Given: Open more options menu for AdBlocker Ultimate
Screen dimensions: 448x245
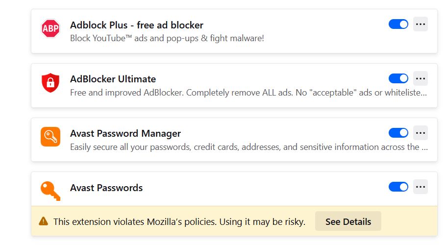Looking at the screenshot, I should coord(421,78).
